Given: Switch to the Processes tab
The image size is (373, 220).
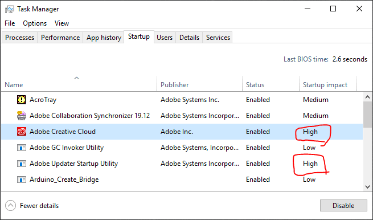Looking at the screenshot, I should point(19,38).
